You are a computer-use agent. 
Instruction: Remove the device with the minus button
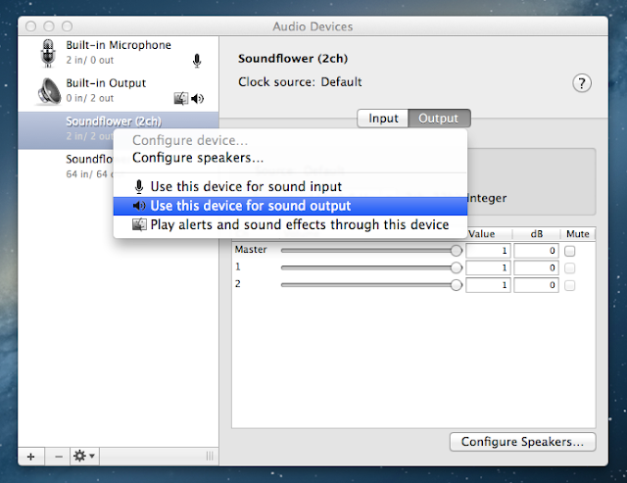click(59, 457)
